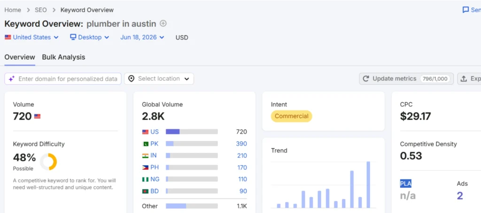Click the NG Nigeria flag icon
Viewport: 481px width, 213px height.
pos(146,179)
